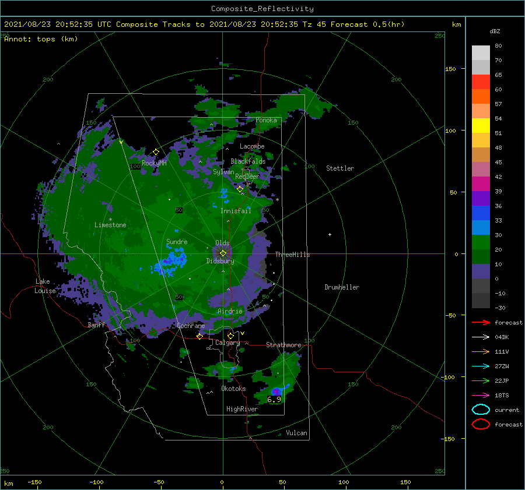The image size is (525, 490).
Task: Click the light gray 80 dBZ swatch
Action: 481,52
